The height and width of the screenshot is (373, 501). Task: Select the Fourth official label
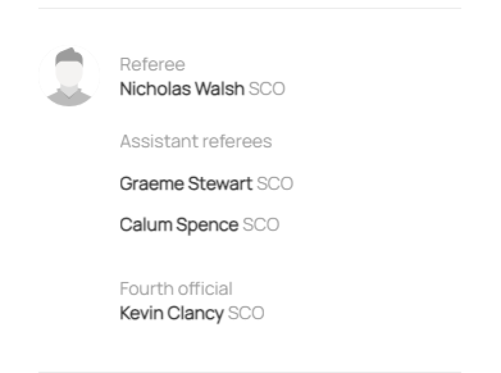176,288
